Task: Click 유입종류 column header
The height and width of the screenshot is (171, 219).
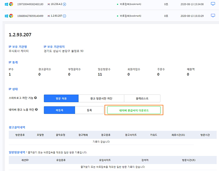Action: coord(61,160)
